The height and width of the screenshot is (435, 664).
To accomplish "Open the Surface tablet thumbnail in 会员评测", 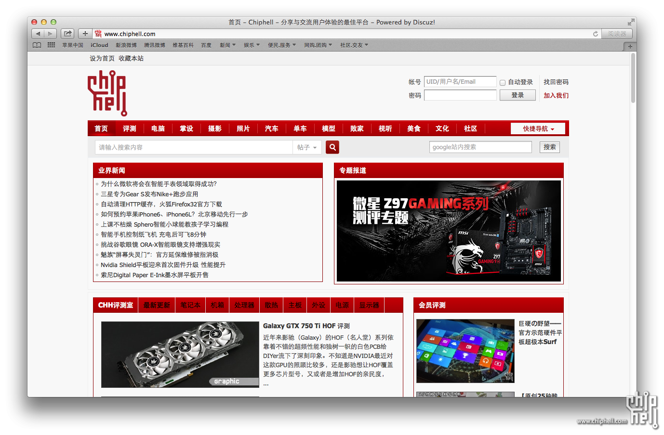I will point(465,351).
